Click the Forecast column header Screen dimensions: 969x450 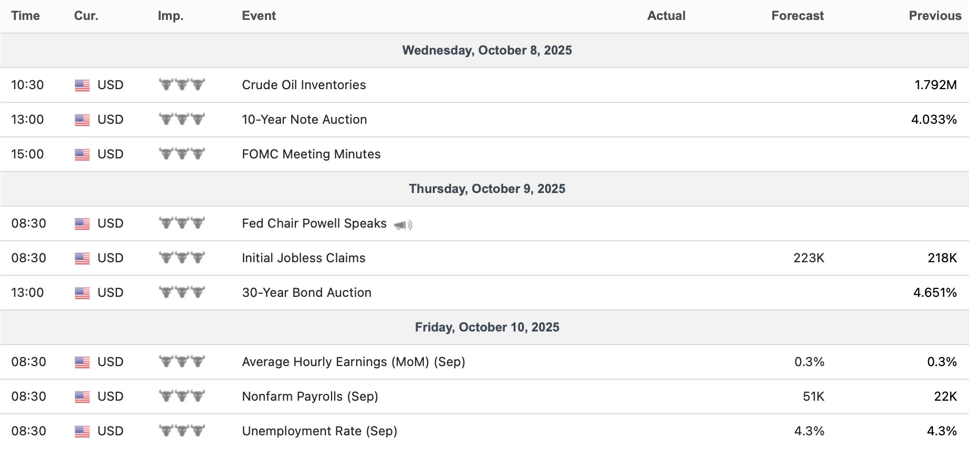pos(797,16)
